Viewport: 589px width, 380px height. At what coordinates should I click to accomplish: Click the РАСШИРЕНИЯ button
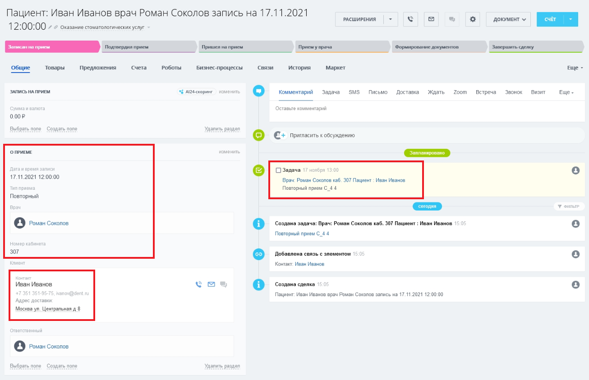(x=359, y=19)
